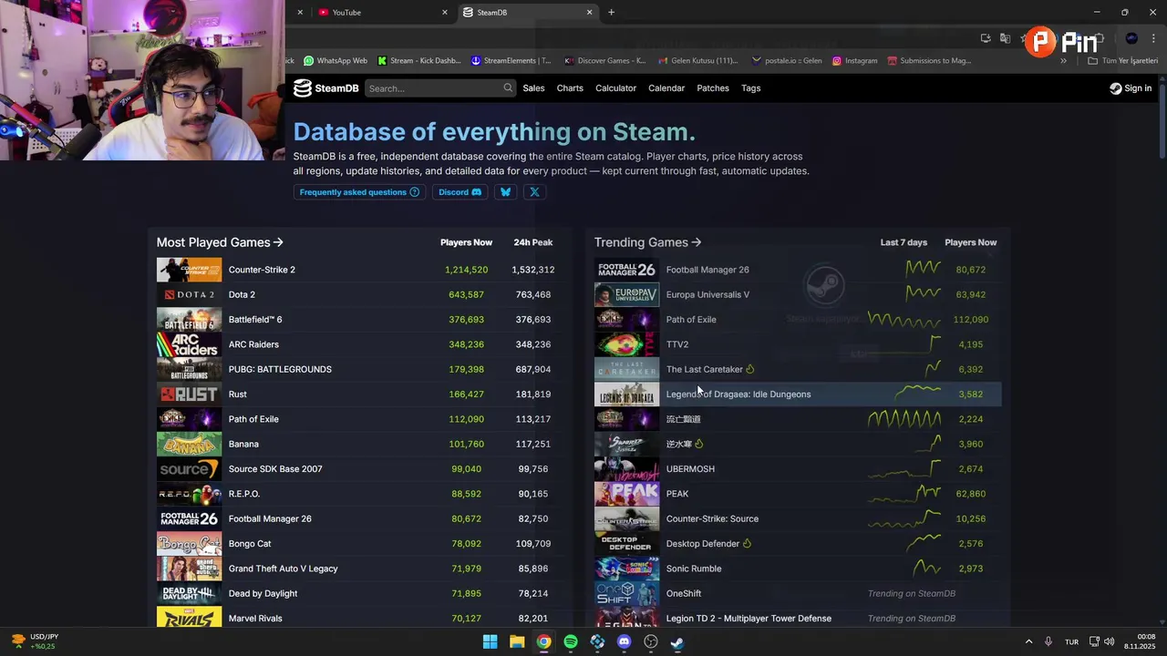The height and width of the screenshot is (656, 1167).
Task: Click the volume speaker icon in system tray
Action: (1110, 641)
